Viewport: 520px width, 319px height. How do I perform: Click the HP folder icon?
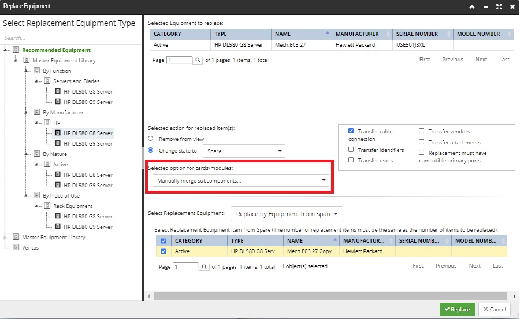47,123
